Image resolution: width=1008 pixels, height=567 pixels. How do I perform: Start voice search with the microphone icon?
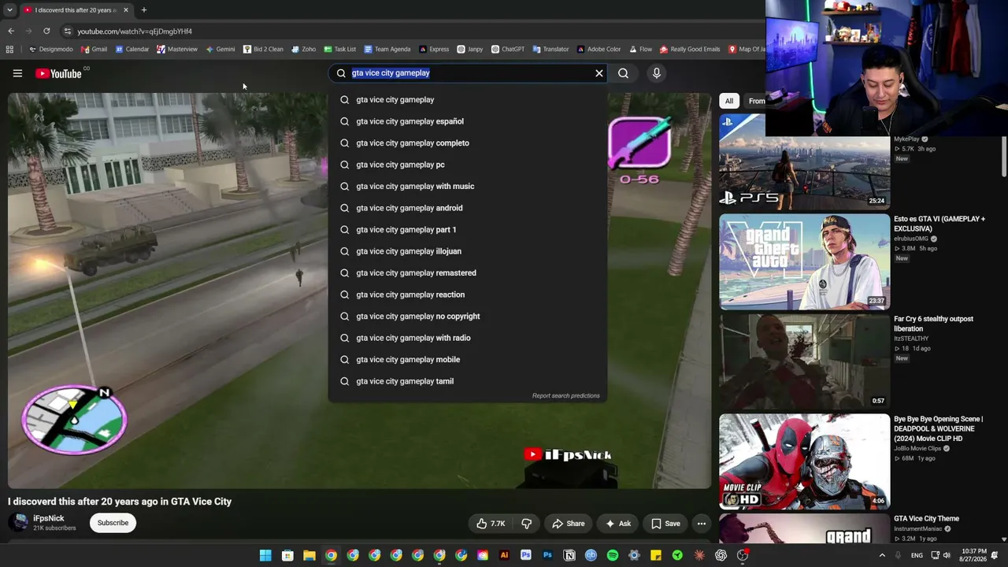[657, 73]
